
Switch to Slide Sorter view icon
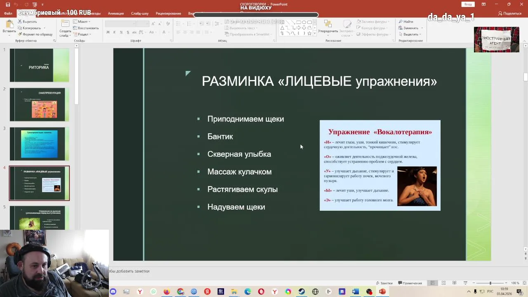pyautogui.click(x=443, y=283)
